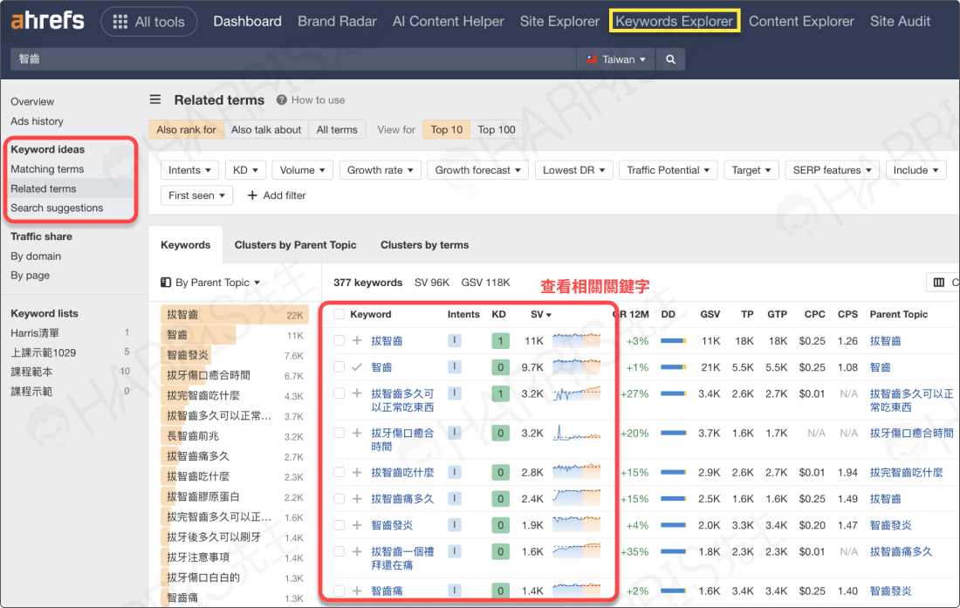Viewport: 960px width, 608px height.
Task: Check the box for 拔智齒一個禮拜還在痛
Action: (x=339, y=551)
